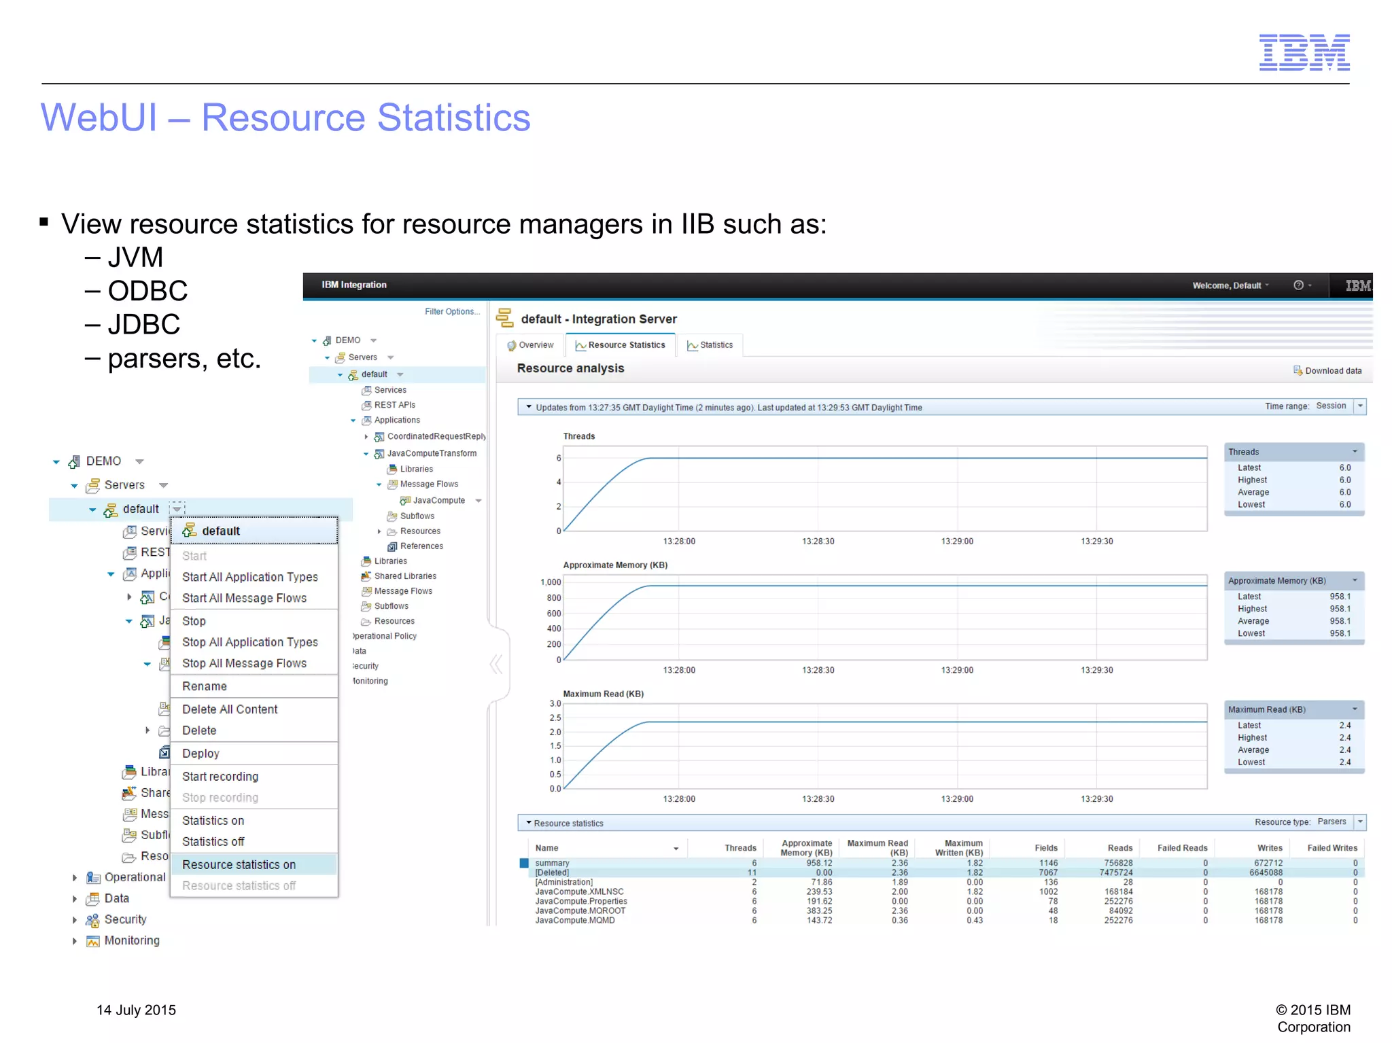Click the help question-mark icon in WebUI header
This screenshot has width=1392, height=1043.
click(x=1298, y=285)
